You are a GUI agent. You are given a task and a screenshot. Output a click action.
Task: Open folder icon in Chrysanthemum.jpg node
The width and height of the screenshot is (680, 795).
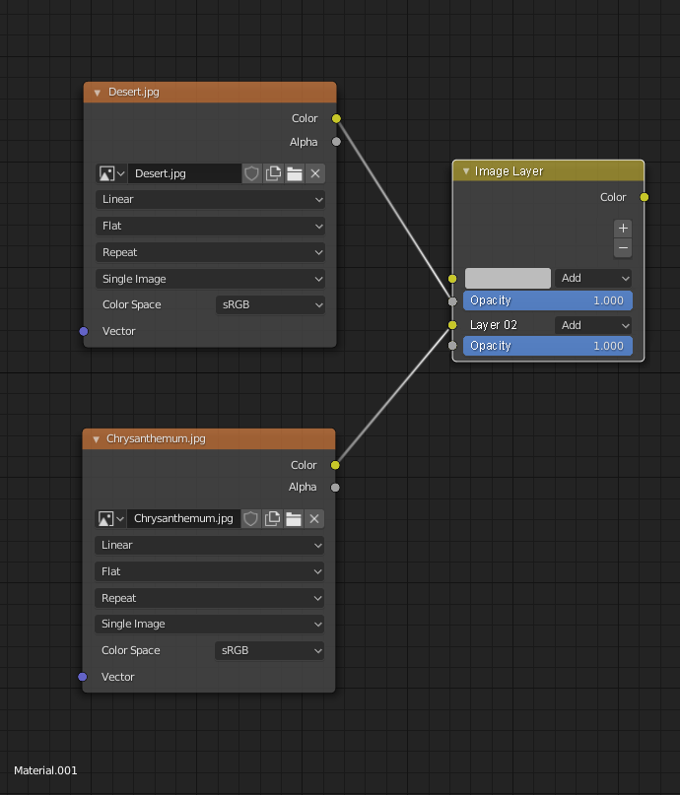(294, 519)
